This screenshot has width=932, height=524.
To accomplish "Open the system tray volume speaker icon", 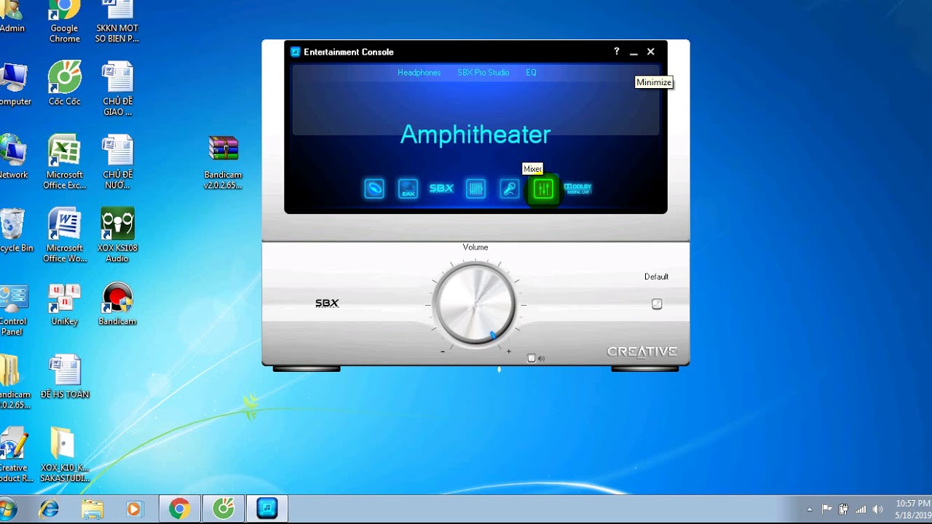I will [x=878, y=509].
